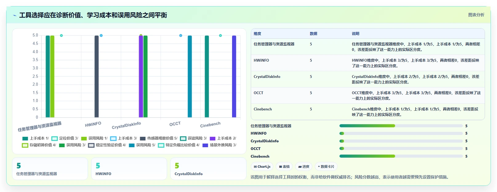Toggle legend item 存储初筛价值 4/

pos(39,145)
